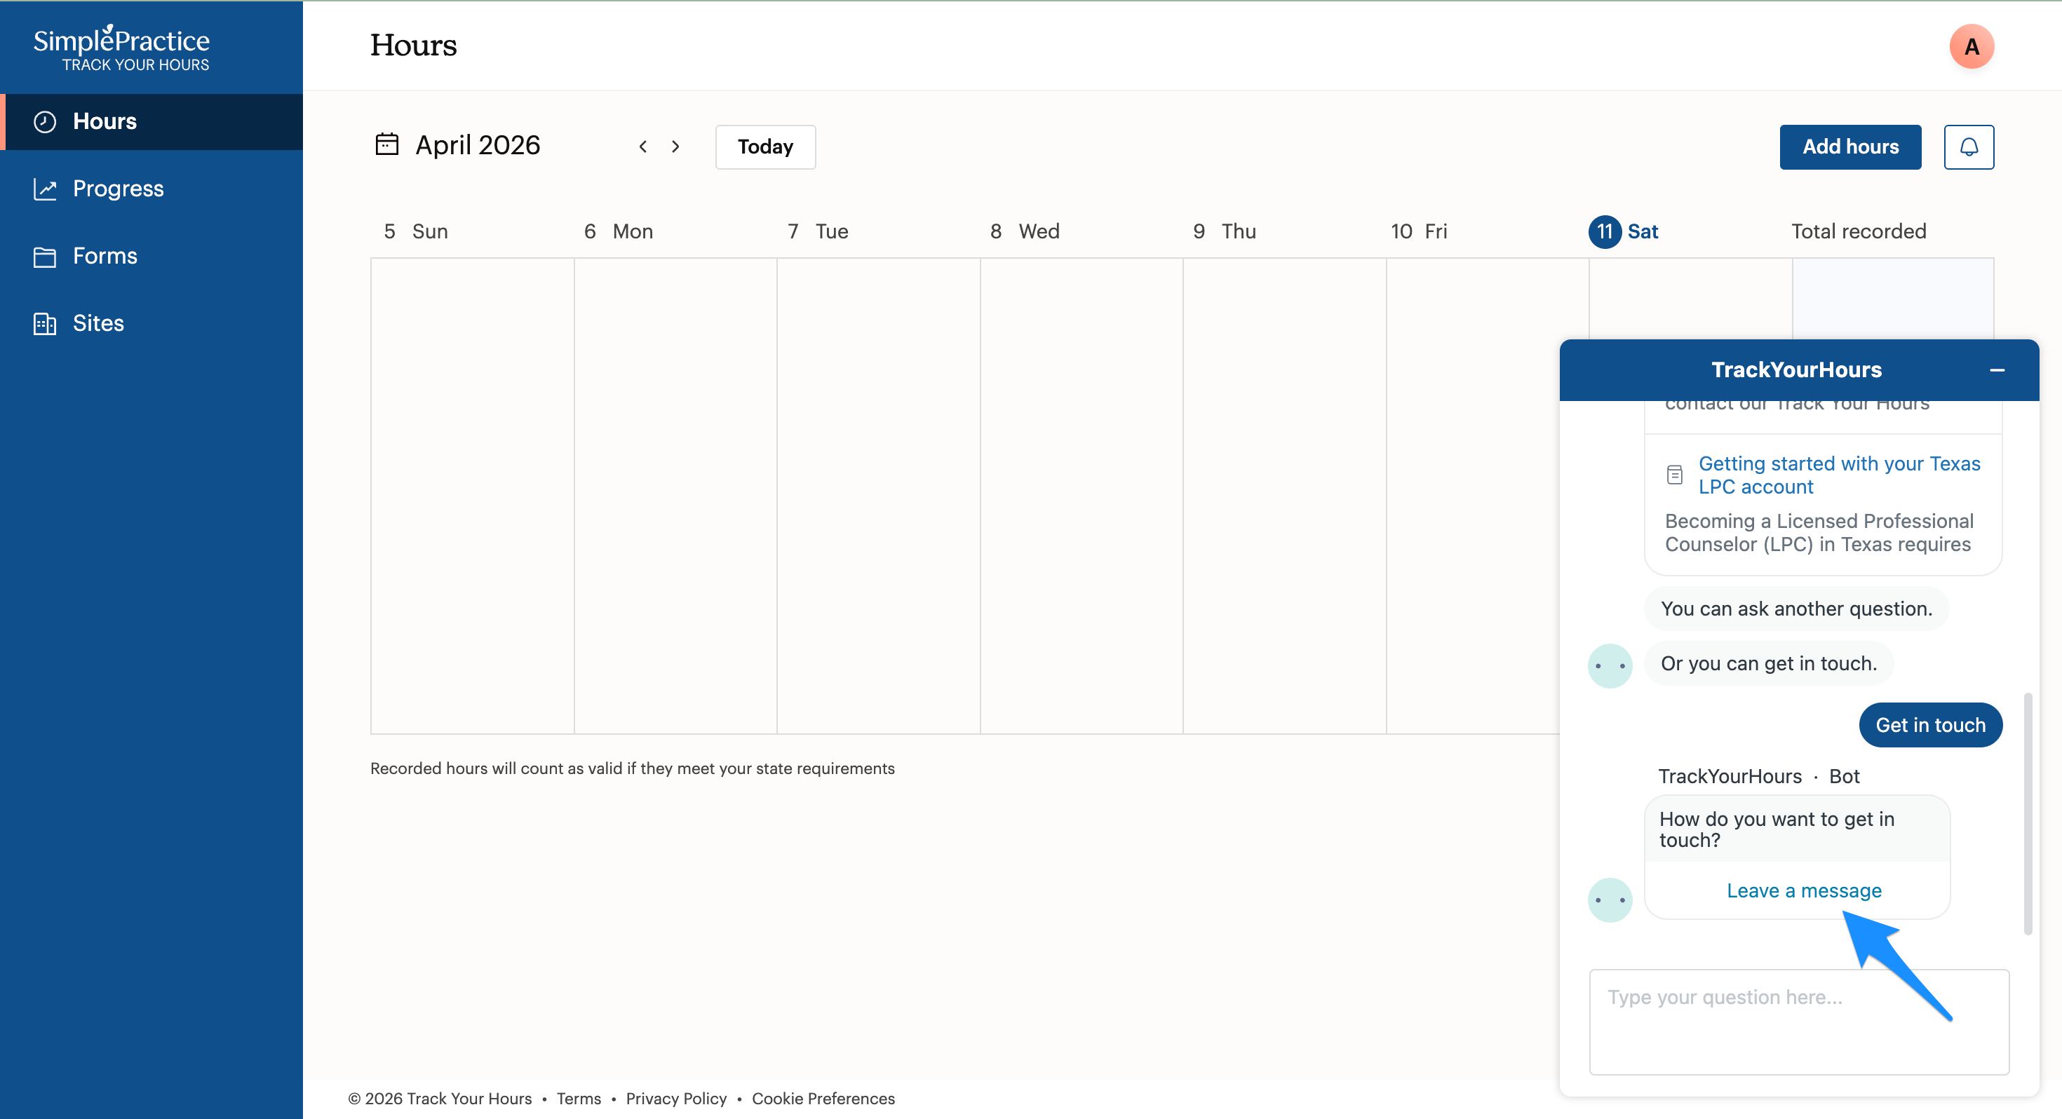The width and height of the screenshot is (2062, 1119).
Task: Click the 'You can ask another question.' message
Action: click(x=1796, y=609)
